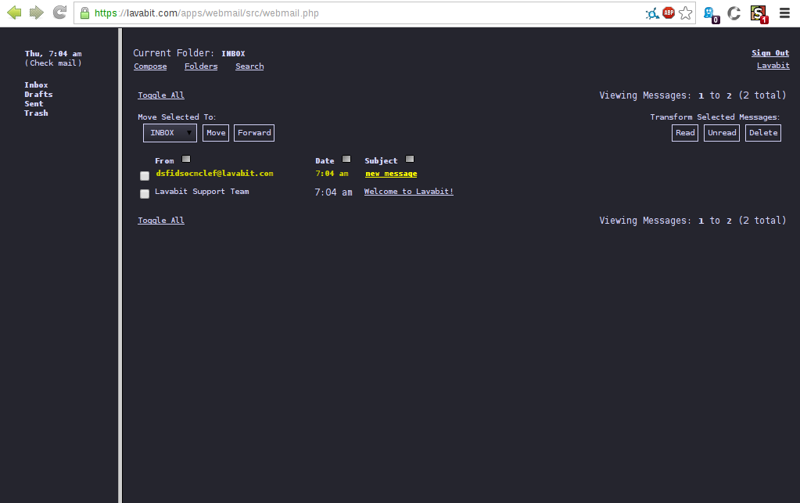
Task: Select the dsfidsocmclef@lavabit.com message checkbox
Action: (x=145, y=175)
